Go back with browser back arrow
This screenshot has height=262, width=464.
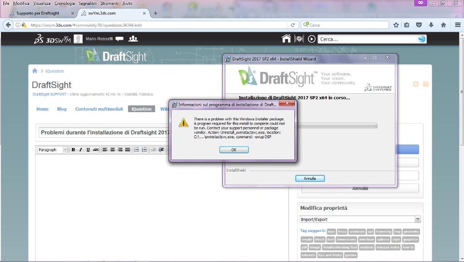[x=8, y=25]
